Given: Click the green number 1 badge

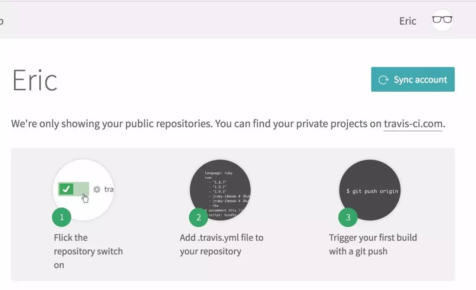Looking at the screenshot, I should pos(62,217).
